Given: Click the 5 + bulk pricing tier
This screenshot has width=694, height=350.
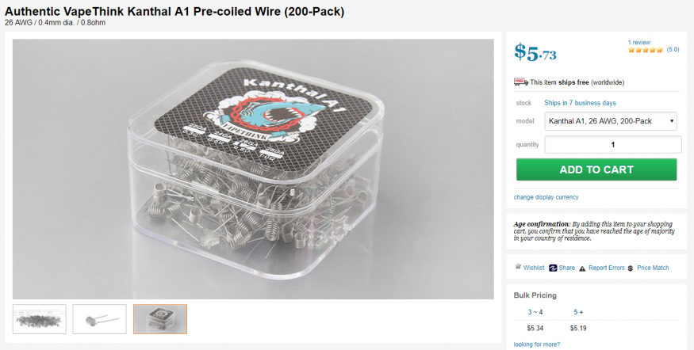Looking at the screenshot, I should tap(578, 312).
